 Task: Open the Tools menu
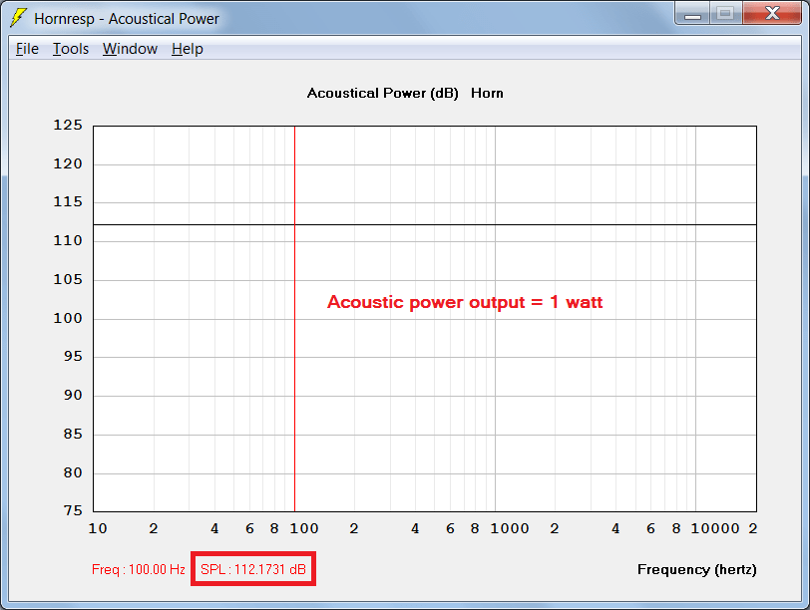71,49
